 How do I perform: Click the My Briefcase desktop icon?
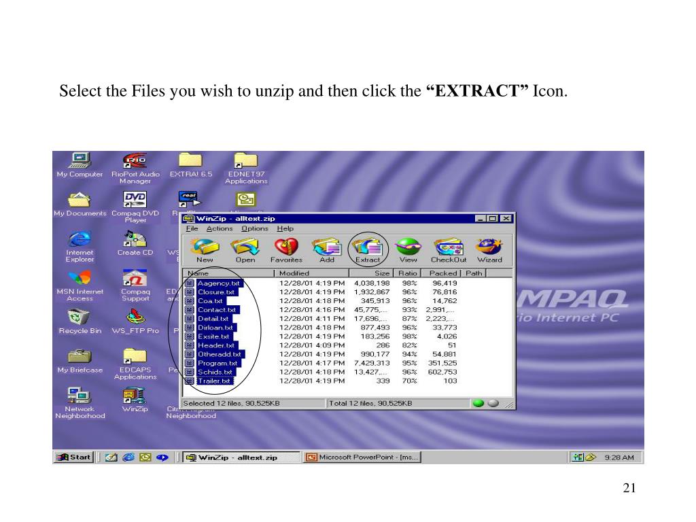point(80,360)
